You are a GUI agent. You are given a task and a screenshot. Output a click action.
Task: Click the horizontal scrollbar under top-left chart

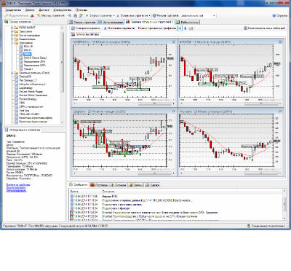click(124, 103)
